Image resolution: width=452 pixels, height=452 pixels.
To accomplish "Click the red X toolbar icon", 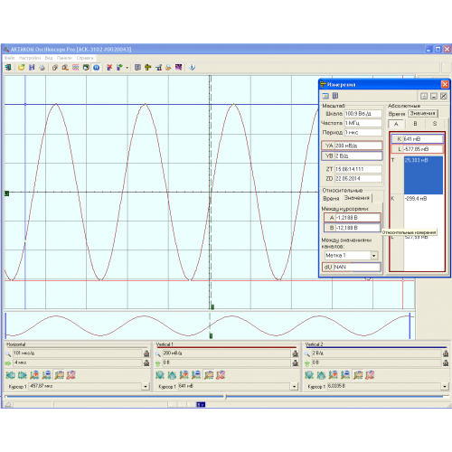I will (x=109, y=67).
